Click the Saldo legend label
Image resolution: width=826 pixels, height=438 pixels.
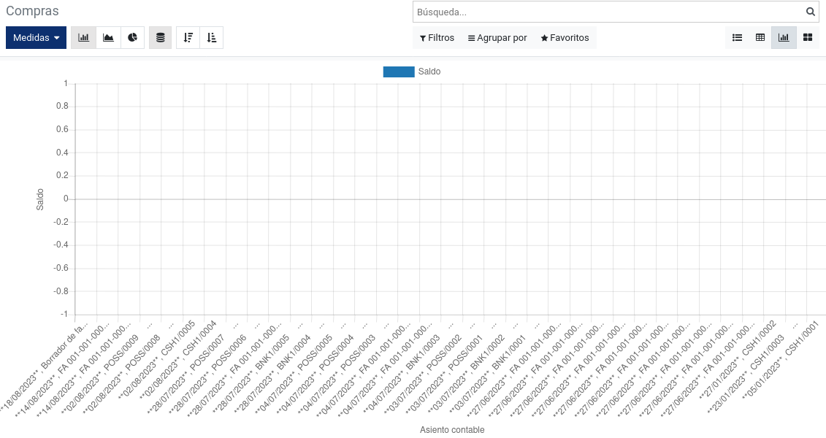[429, 72]
